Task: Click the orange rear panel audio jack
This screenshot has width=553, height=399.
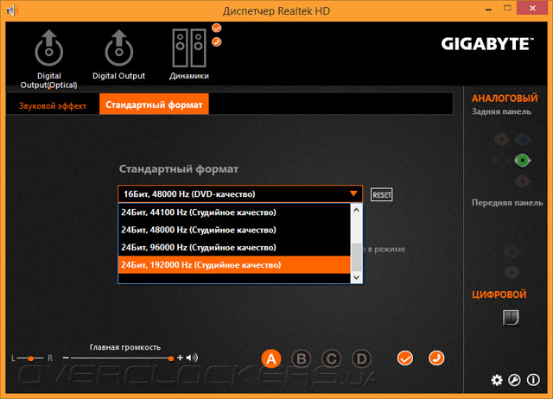Action: coord(501,139)
